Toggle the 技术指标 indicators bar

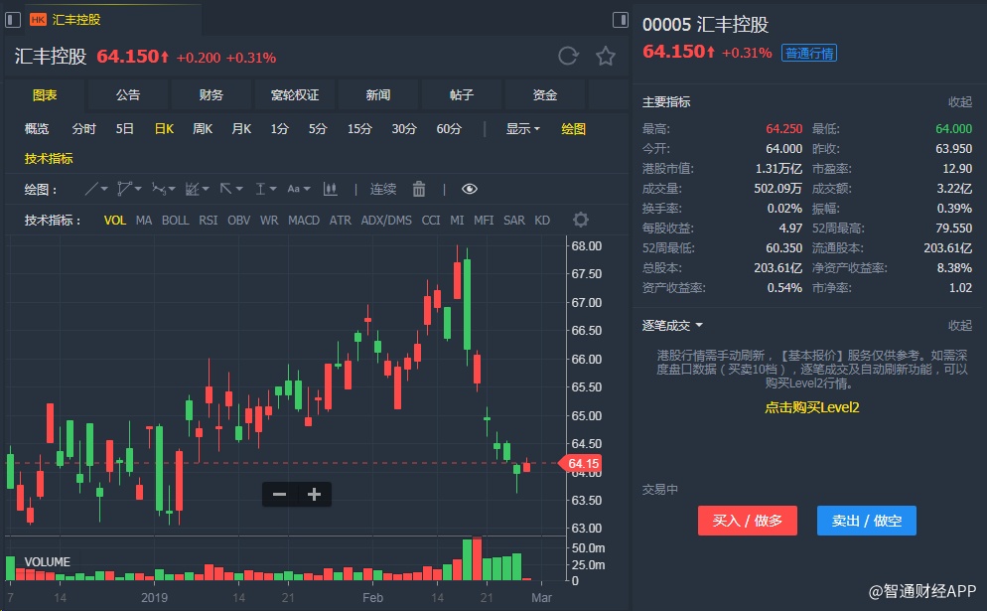49,159
